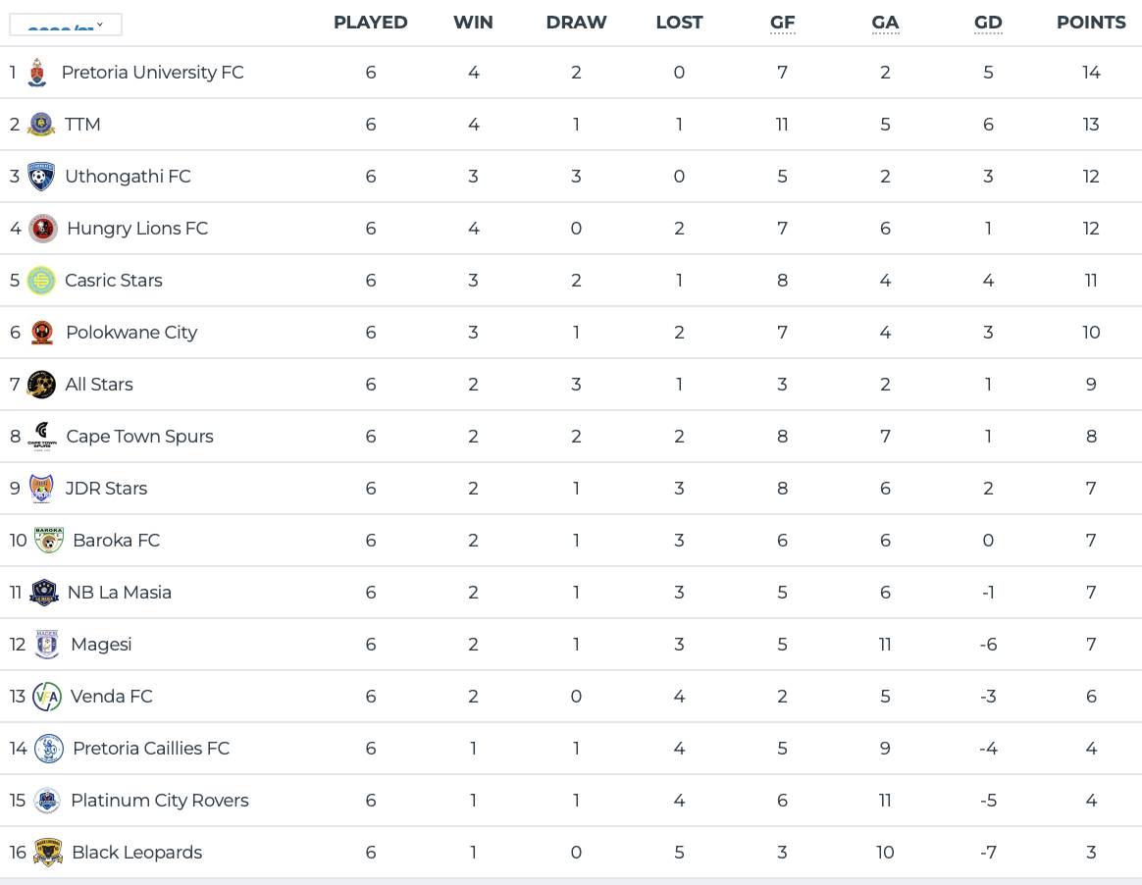Open the NB La Masia team link
This screenshot has width=1142, height=885.
[x=119, y=593]
